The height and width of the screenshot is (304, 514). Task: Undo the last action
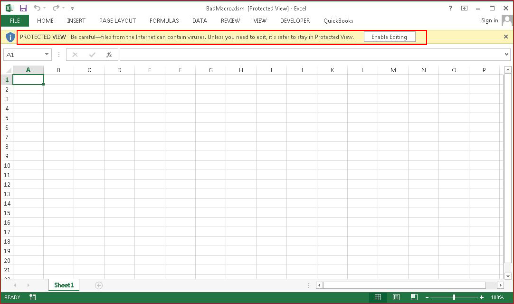37,8
